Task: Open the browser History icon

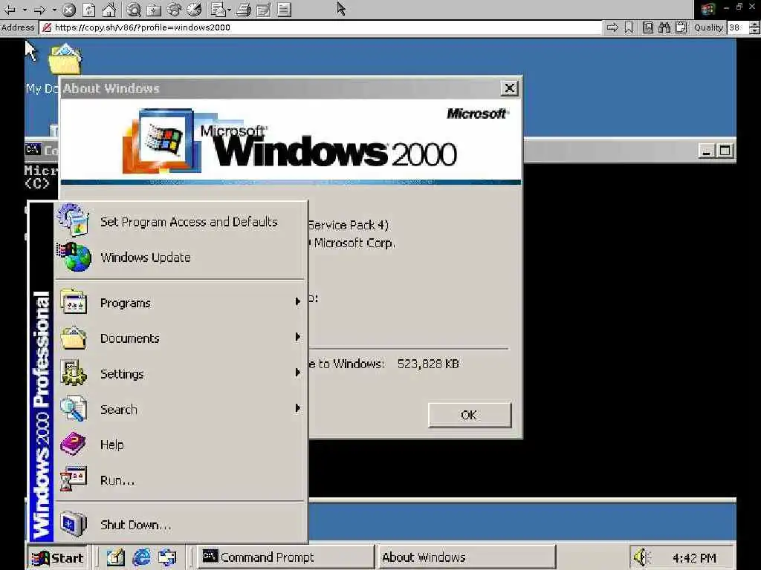Action: 194,9
